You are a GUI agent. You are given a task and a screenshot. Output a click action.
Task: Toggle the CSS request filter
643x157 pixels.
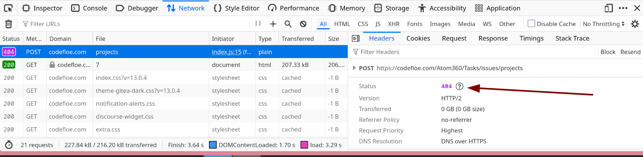click(x=363, y=24)
